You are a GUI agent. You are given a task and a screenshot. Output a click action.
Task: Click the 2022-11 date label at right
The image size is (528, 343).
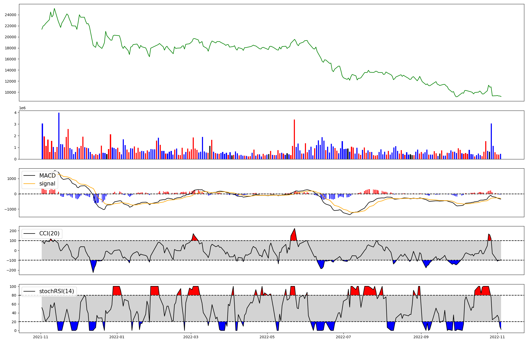pos(497,337)
